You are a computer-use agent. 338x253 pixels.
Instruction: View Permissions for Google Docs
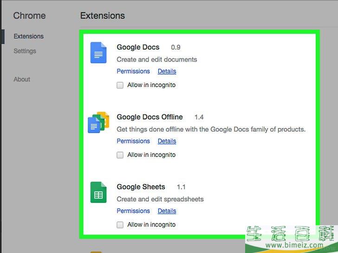tap(133, 71)
